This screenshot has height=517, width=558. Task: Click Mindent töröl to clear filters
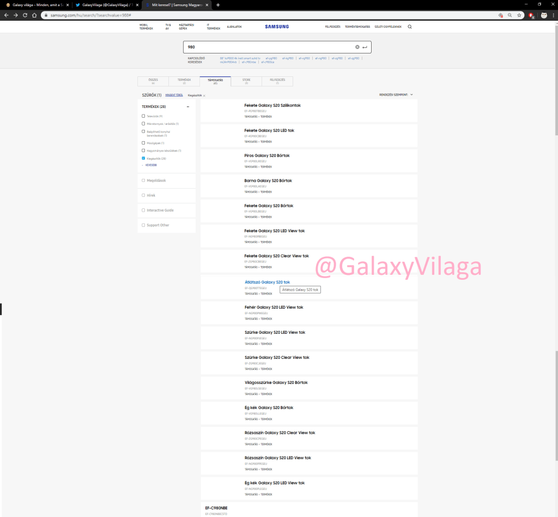[174, 95]
